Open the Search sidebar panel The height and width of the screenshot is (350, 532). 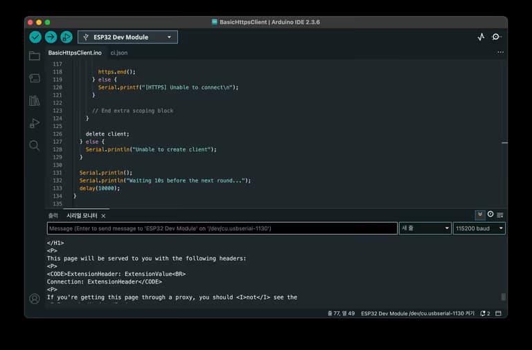(x=34, y=145)
